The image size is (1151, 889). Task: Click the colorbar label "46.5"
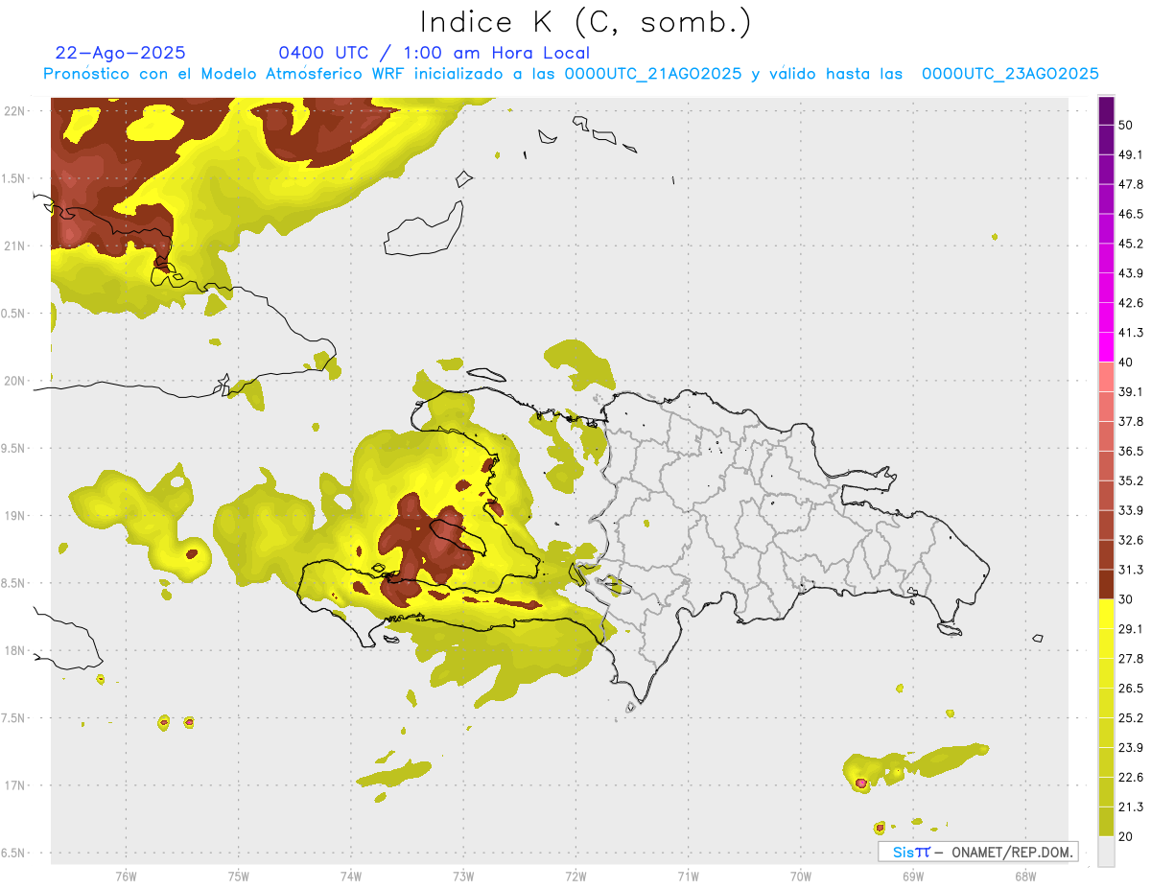(1131, 214)
